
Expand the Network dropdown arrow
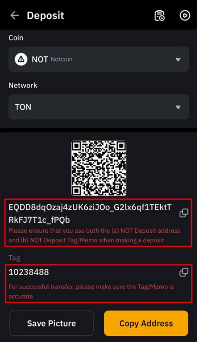178,107
